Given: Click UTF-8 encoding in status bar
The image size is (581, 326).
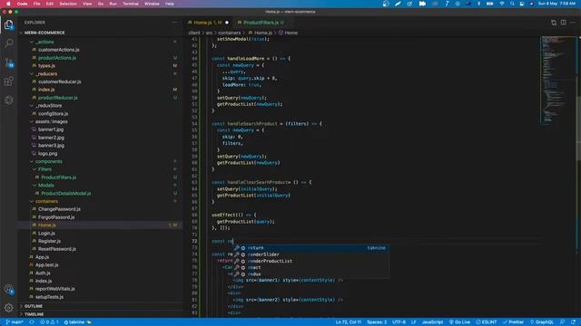Looking at the screenshot, I should (x=399, y=322).
